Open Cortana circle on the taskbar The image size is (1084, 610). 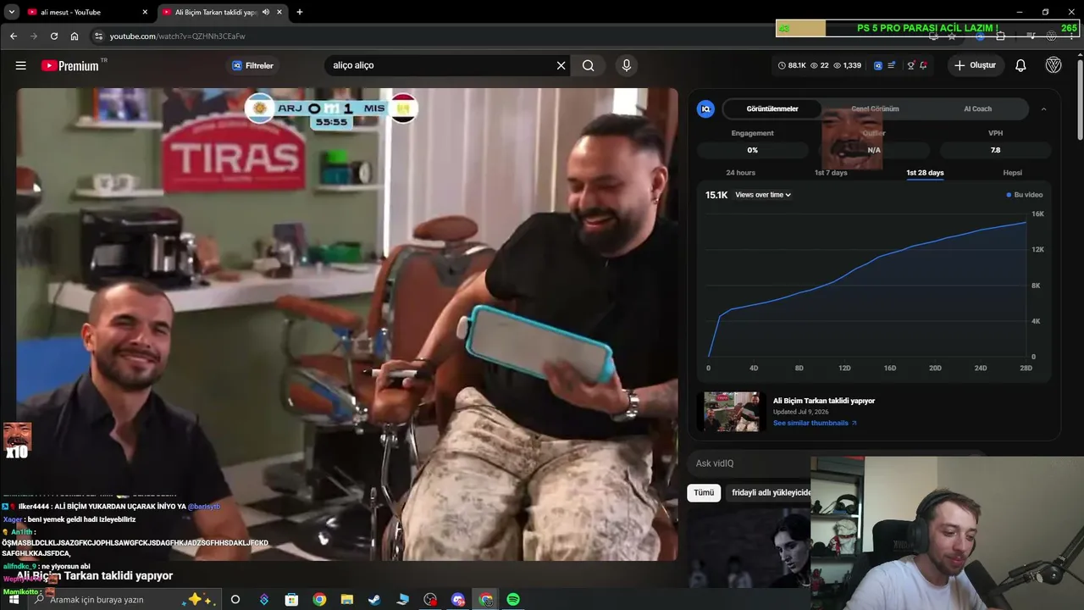click(235, 600)
